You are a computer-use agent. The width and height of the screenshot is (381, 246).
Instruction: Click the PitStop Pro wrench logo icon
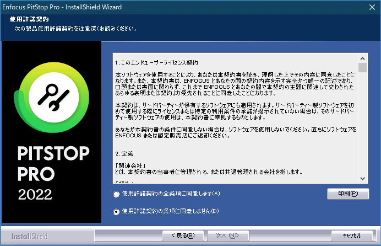52,97
